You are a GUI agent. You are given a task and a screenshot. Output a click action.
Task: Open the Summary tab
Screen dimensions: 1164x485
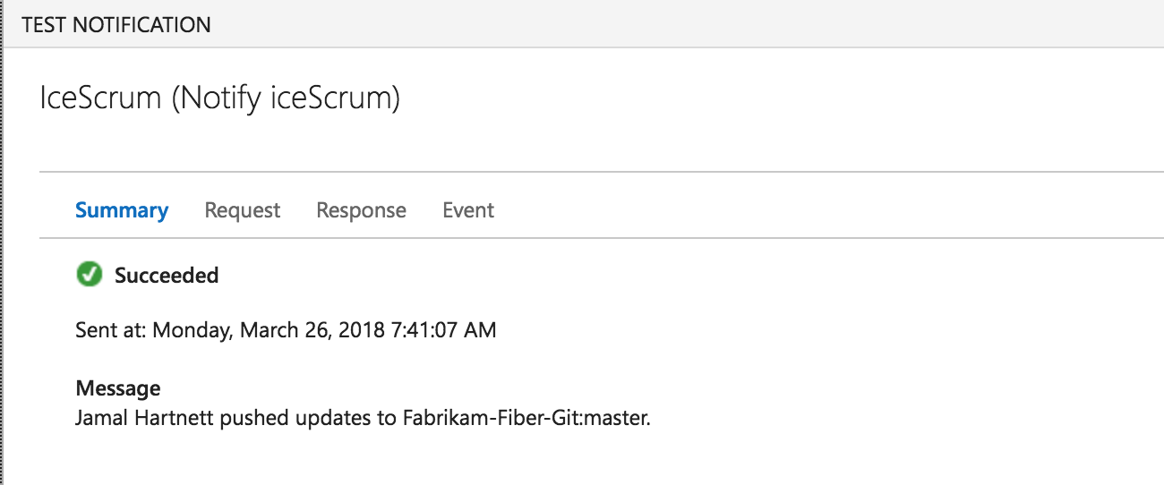122,210
